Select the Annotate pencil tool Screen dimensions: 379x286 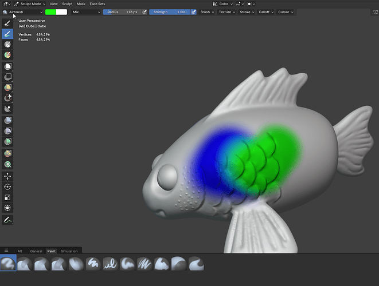click(x=7, y=220)
